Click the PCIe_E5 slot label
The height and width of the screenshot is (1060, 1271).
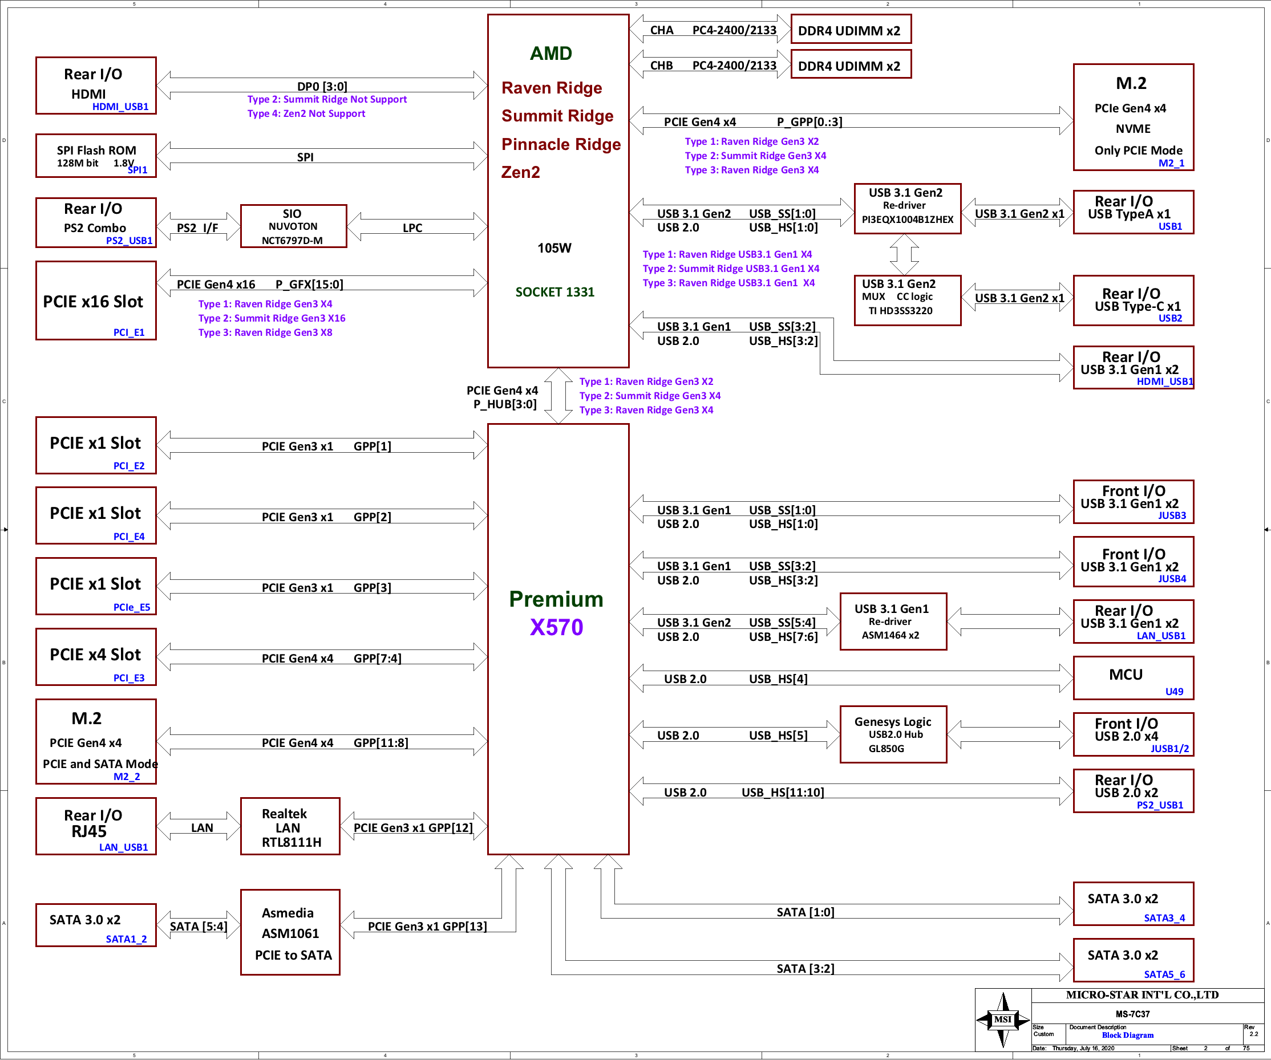(x=132, y=607)
